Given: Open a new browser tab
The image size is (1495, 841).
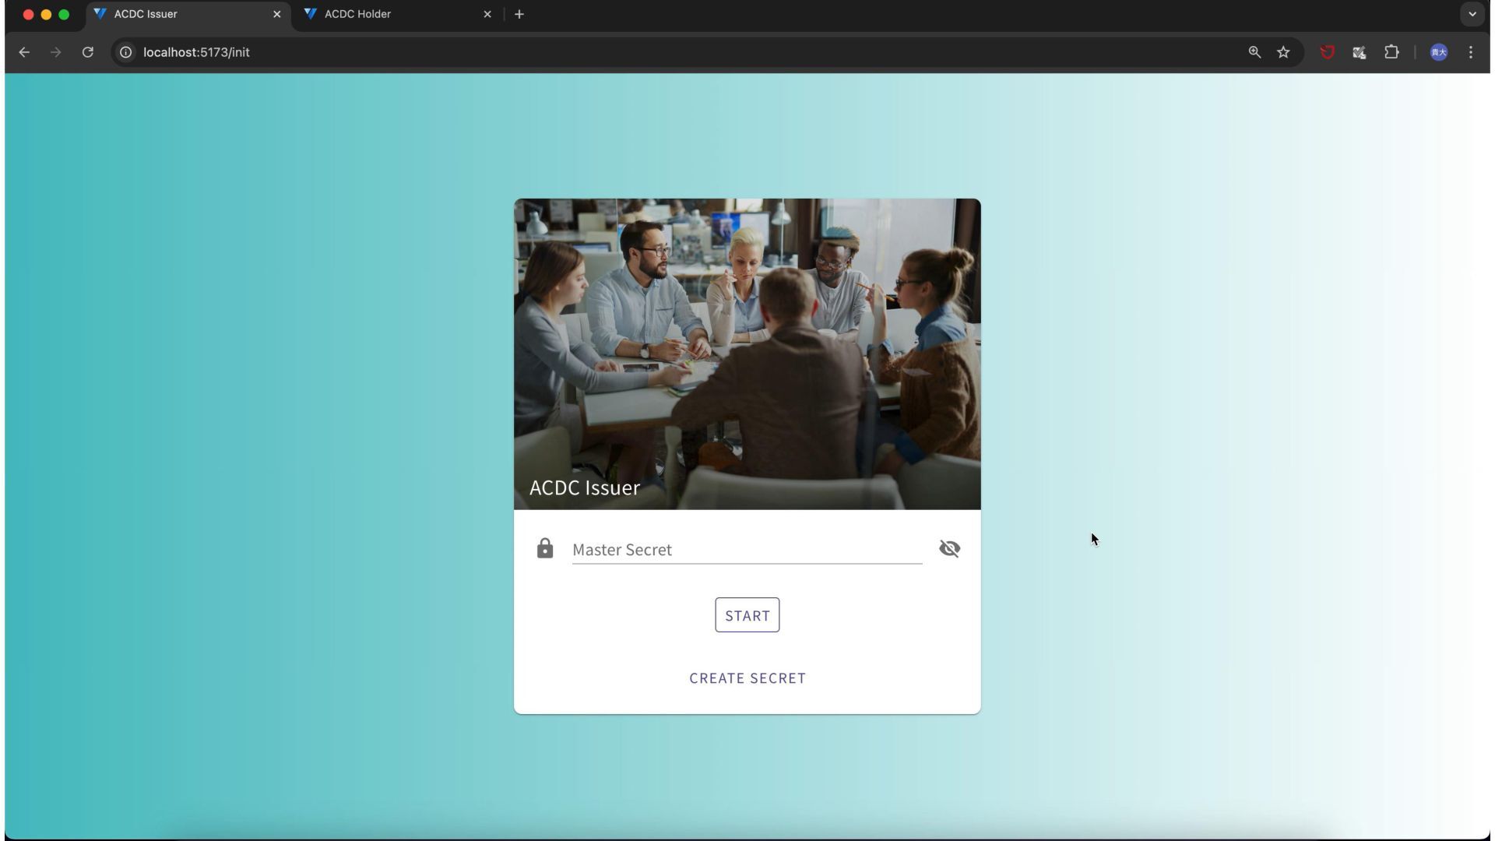Looking at the screenshot, I should (519, 14).
